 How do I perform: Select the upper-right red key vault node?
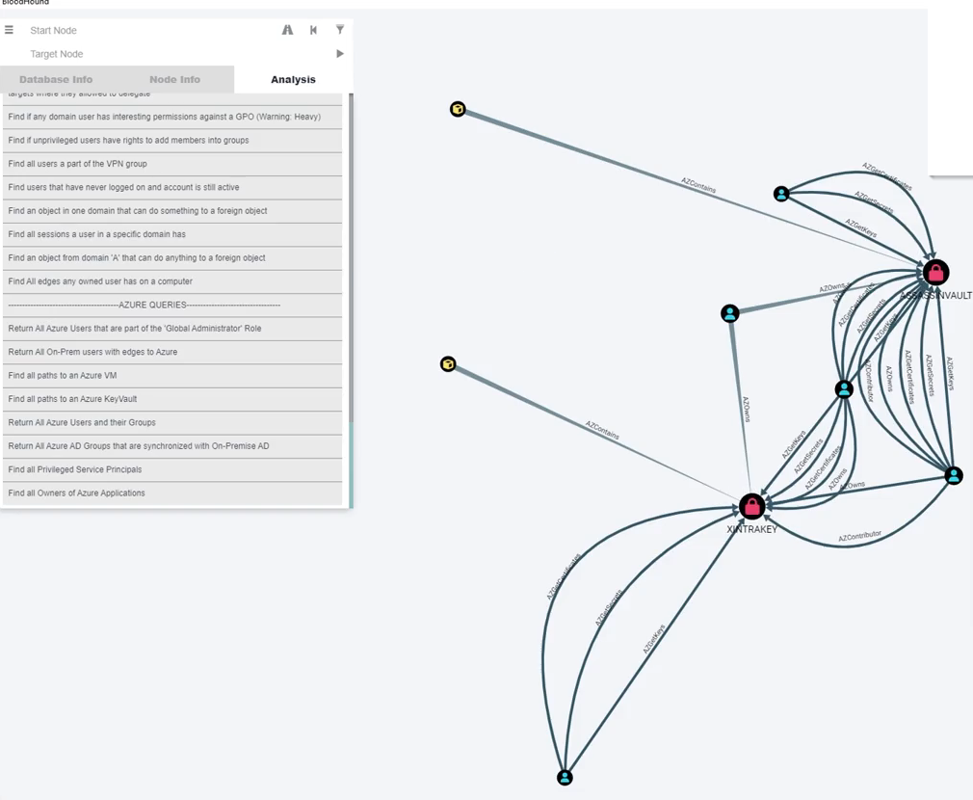pyautogui.click(x=935, y=273)
